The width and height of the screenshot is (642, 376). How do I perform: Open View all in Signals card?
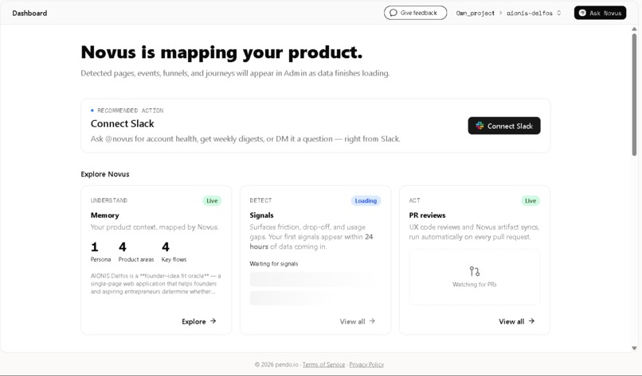tap(357, 321)
